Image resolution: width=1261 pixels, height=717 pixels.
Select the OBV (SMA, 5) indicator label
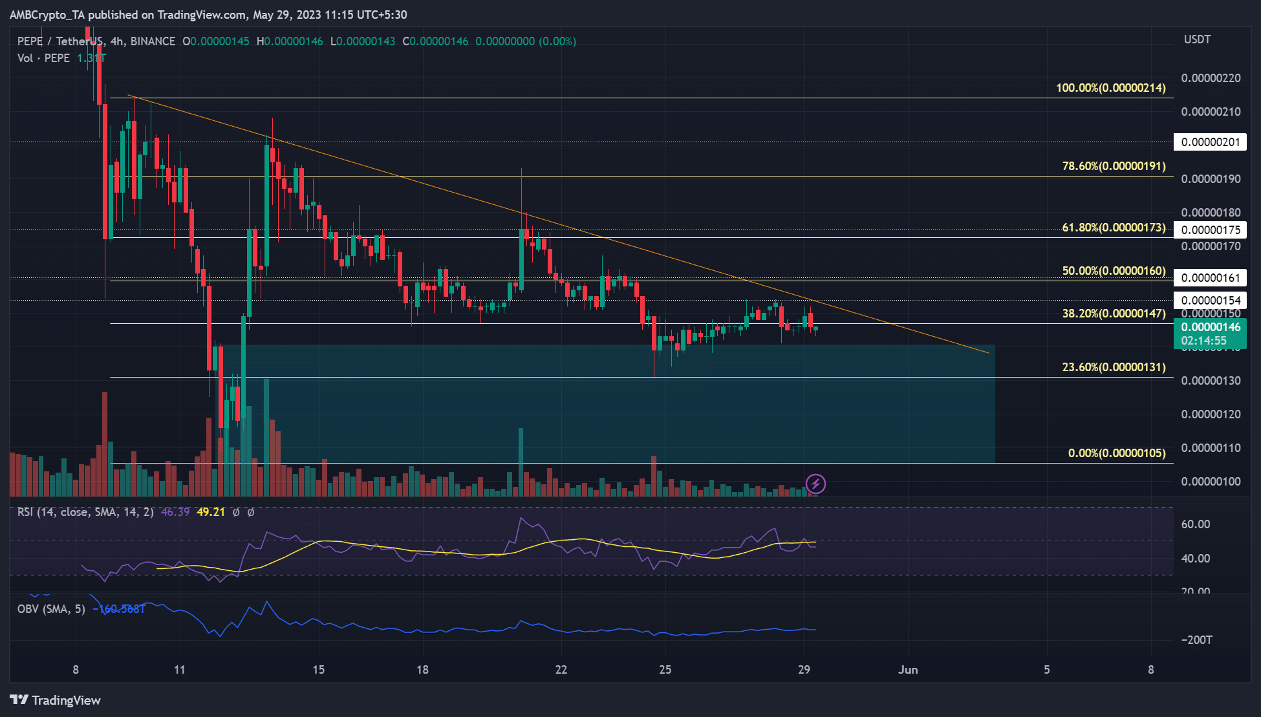[x=51, y=608]
